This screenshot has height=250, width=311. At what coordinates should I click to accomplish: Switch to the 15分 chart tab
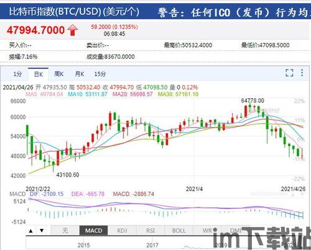pos(100,74)
